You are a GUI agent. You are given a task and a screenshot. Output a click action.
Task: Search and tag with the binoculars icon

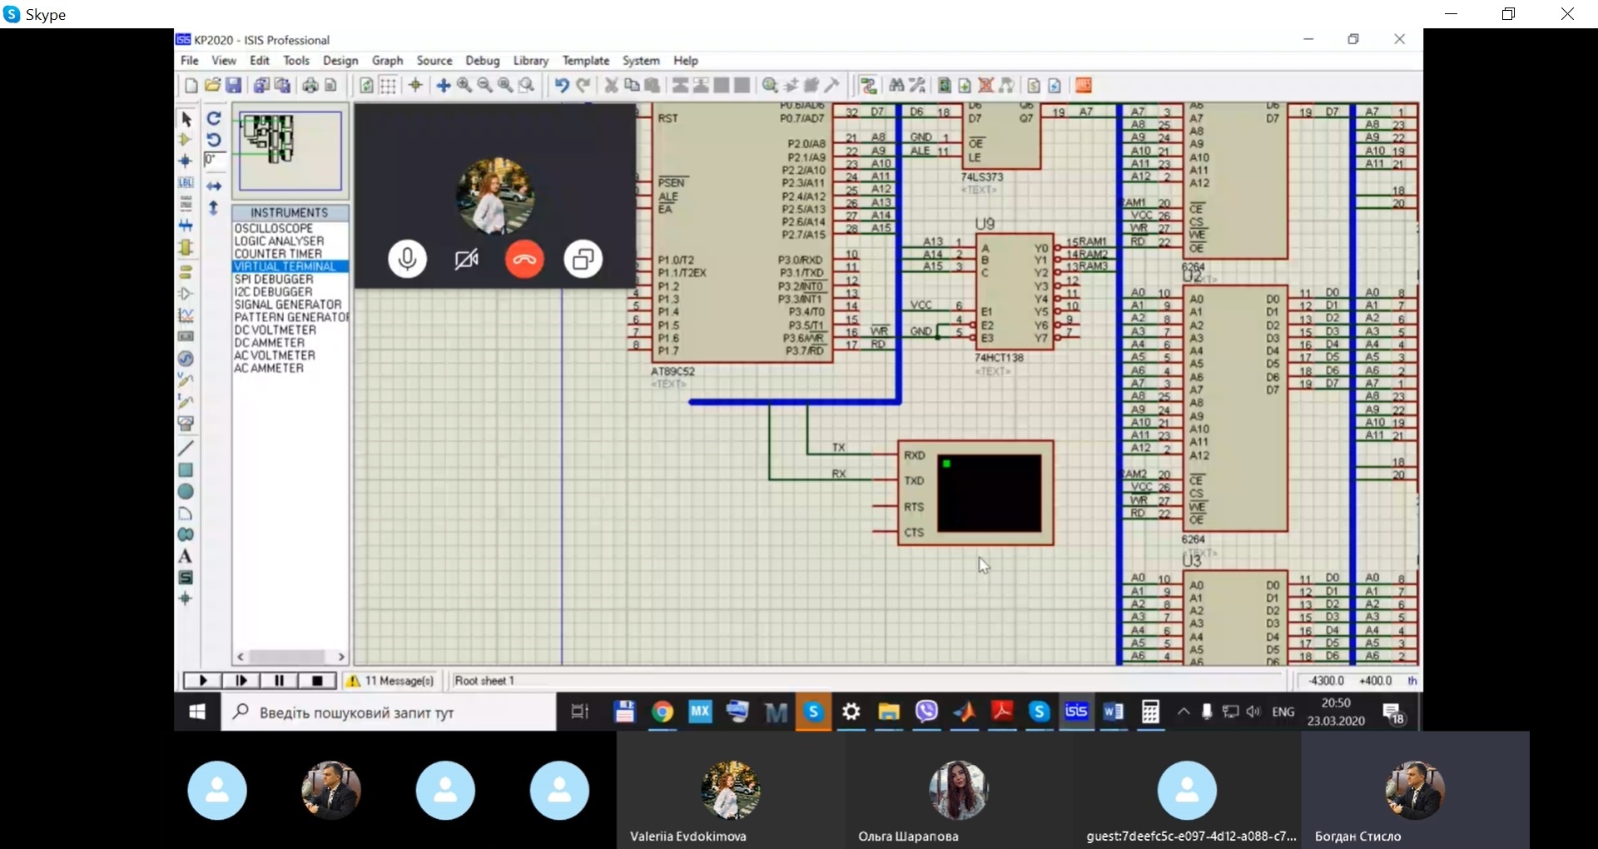[x=896, y=86]
